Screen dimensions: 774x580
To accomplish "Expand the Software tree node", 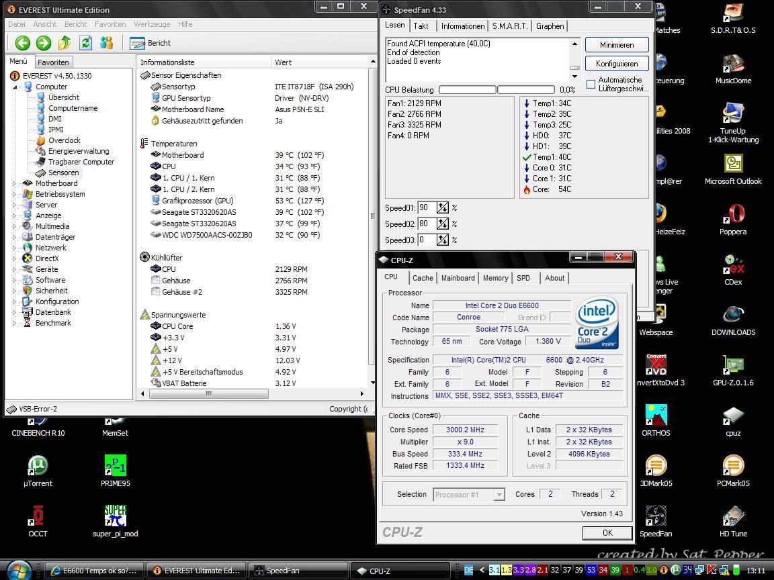I will click(x=14, y=280).
